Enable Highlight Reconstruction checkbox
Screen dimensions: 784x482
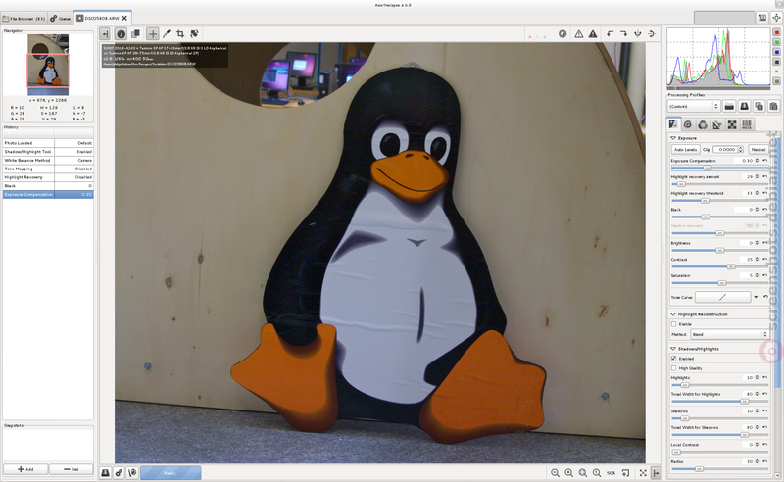point(673,324)
